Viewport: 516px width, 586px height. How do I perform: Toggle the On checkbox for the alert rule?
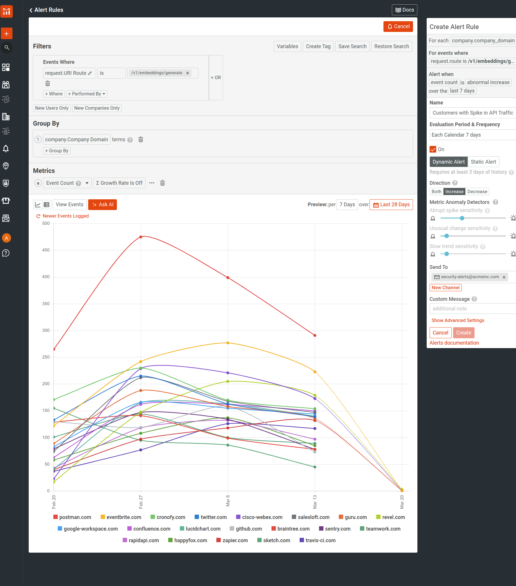pos(433,149)
